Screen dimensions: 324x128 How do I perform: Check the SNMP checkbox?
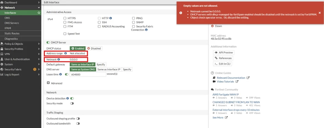click(x=133, y=22)
